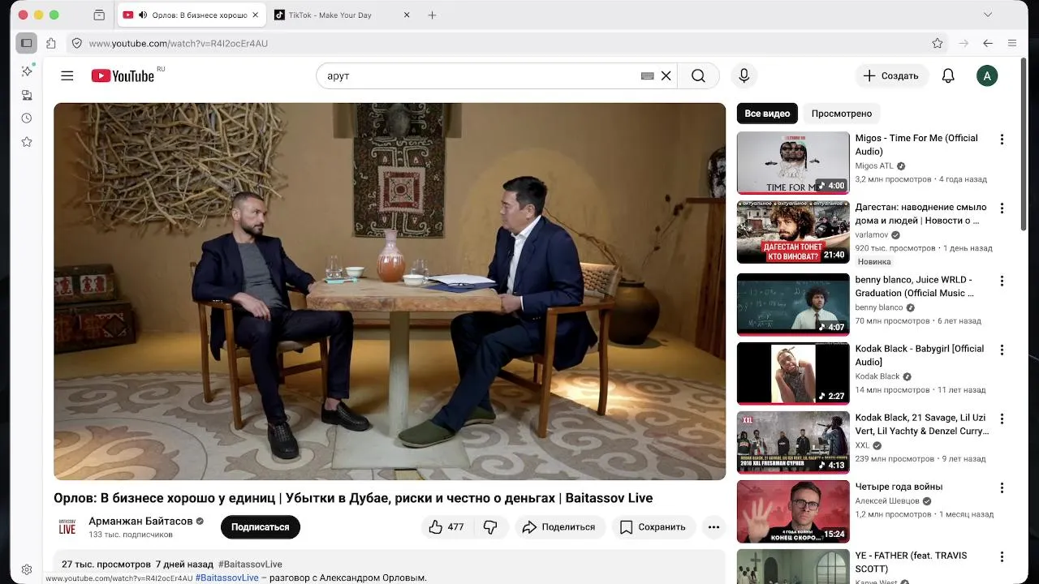Click the Поделиться share button
The width and height of the screenshot is (1039, 584).
click(x=558, y=527)
